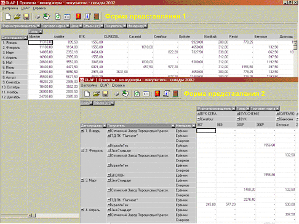This screenshot has height=224, width=299.
Task: Open the OLAP menu in the back window
Action: coord(25,8)
